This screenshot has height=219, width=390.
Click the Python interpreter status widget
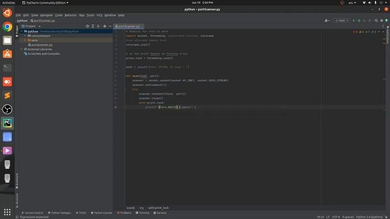[x=369, y=217]
